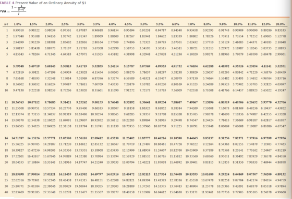
Task: Select the 5.0% column header
Action: (144, 24)
